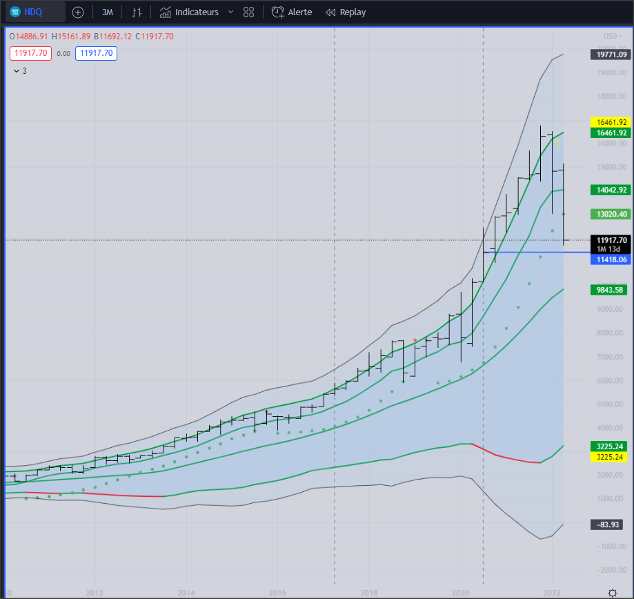Viewport: 634px width, 599px height.
Task: Click the 2020 label on time axis
Action: 460,593
